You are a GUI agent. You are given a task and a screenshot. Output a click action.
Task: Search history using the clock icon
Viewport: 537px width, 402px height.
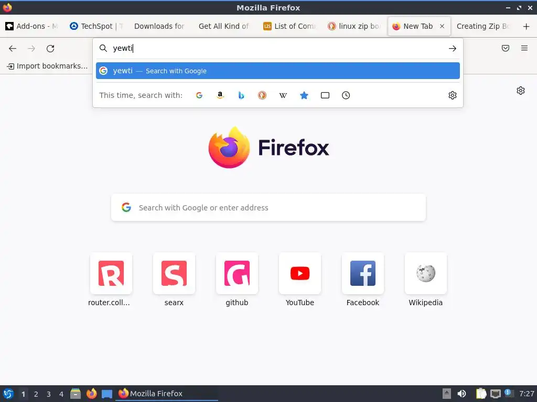click(x=346, y=95)
